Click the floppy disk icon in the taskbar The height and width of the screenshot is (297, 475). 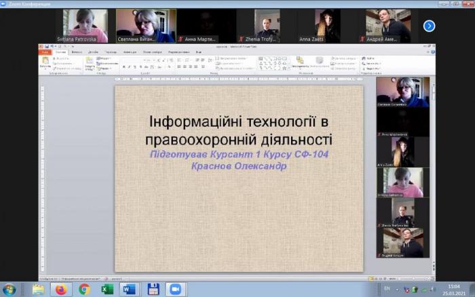(153, 290)
